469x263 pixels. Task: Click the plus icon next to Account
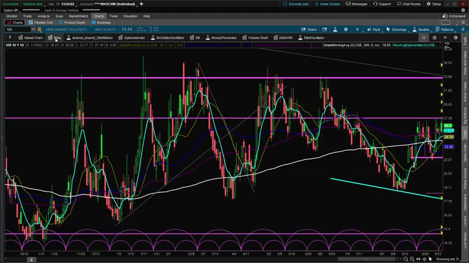[141, 4]
